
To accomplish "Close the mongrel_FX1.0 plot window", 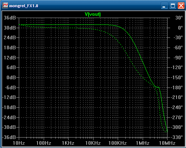I will pyautogui.click(x=181, y=6).
